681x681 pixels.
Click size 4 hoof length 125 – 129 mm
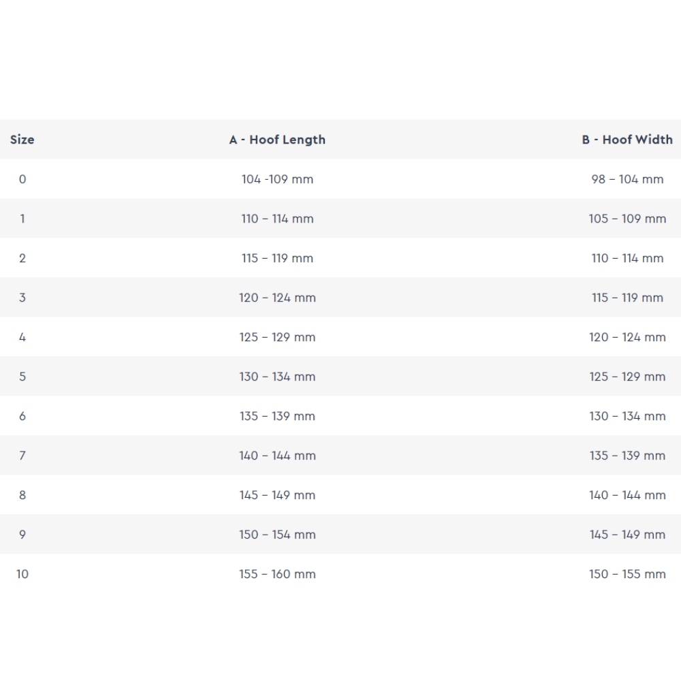pyautogui.click(x=277, y=337)
